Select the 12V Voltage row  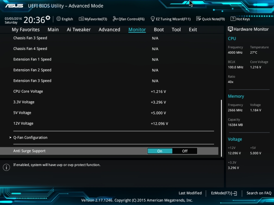109,124
